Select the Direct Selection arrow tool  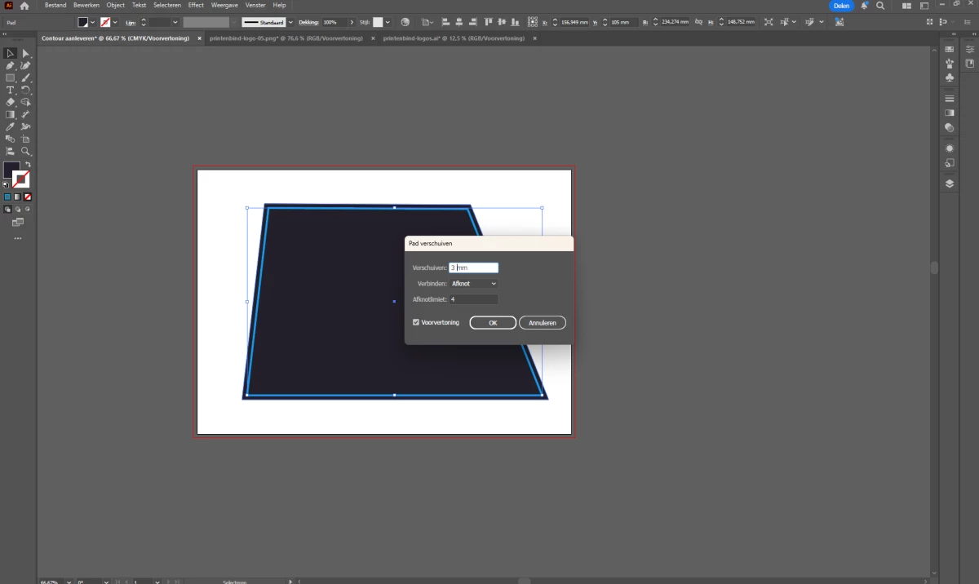click(x=26, y=53)
